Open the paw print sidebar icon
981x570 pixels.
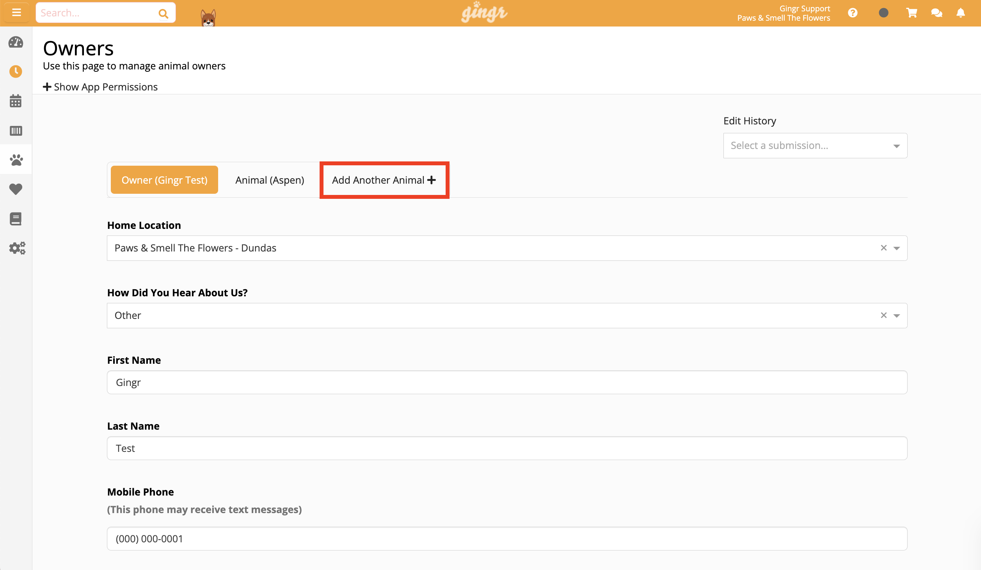(x=16, y=159)
